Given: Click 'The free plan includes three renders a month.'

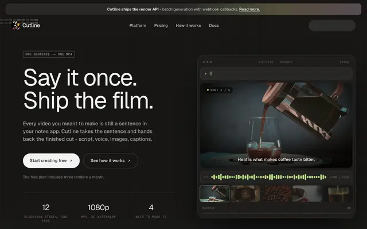Looking at the screenshot, I should point(64,177).
